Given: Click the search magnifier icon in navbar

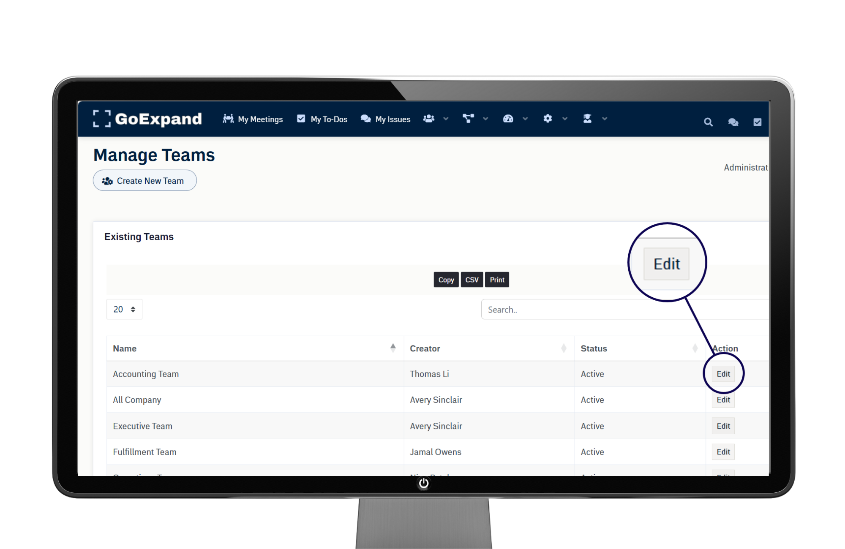Looking at the screenshot, I should 708,122.
